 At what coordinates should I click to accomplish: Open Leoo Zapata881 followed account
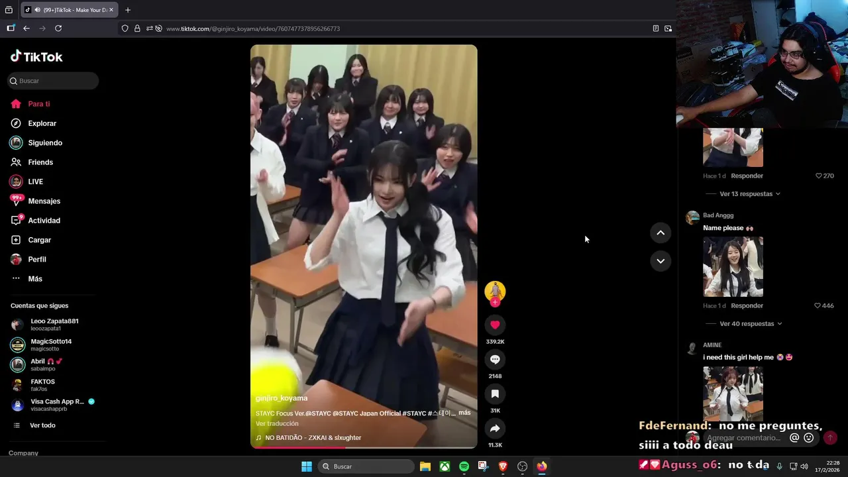click(x=53, y=325)
